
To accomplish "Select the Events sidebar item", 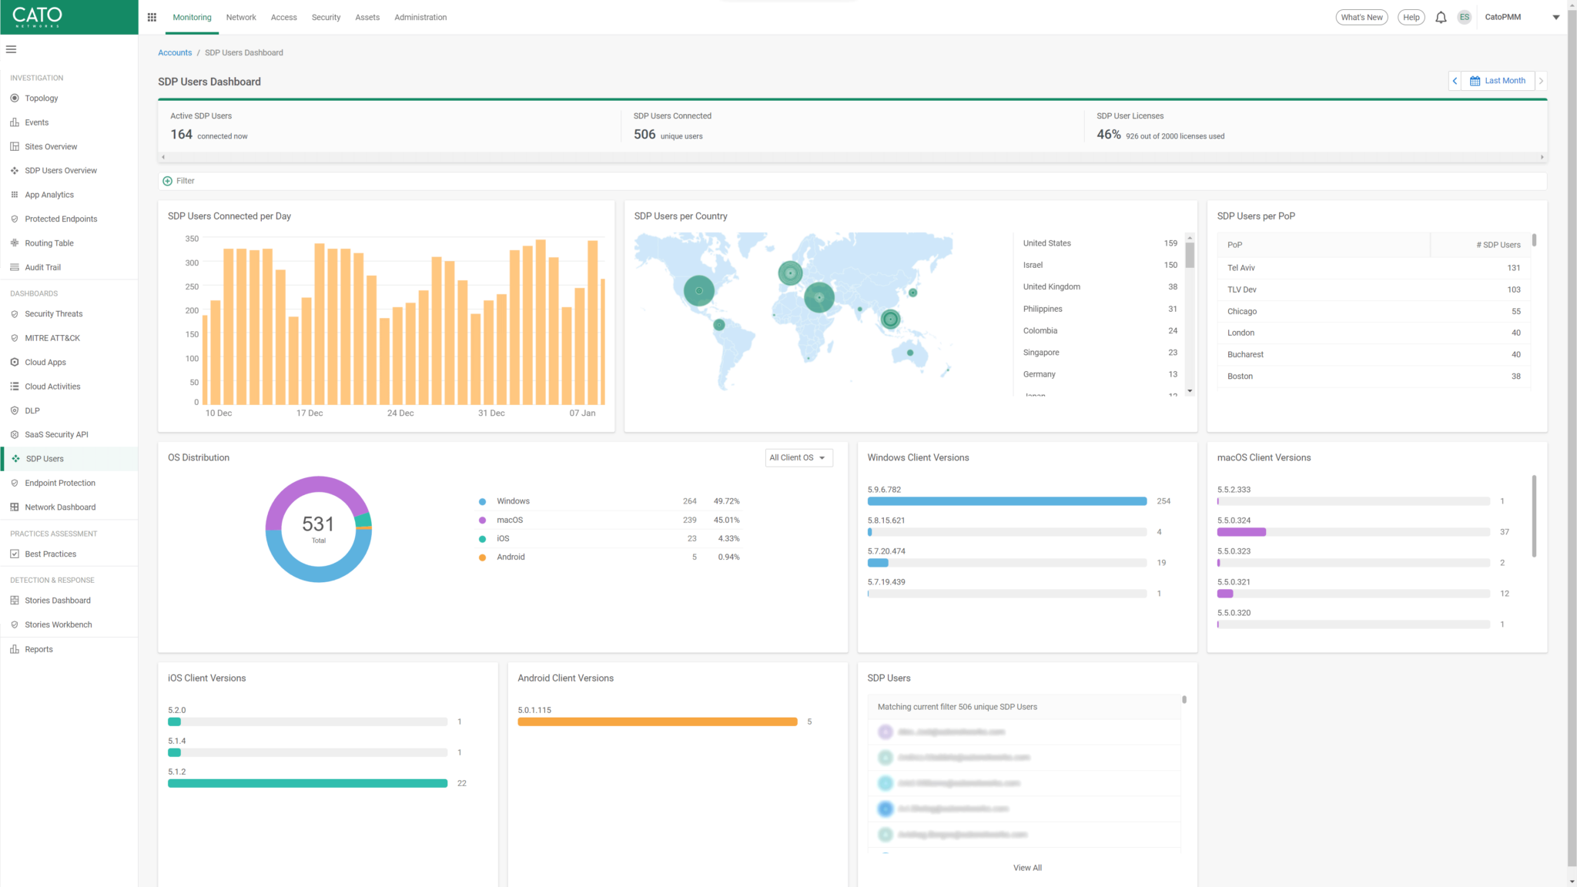I will 36,122.
